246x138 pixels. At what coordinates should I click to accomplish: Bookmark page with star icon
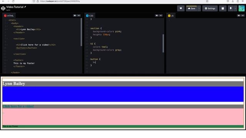point(207,1)
